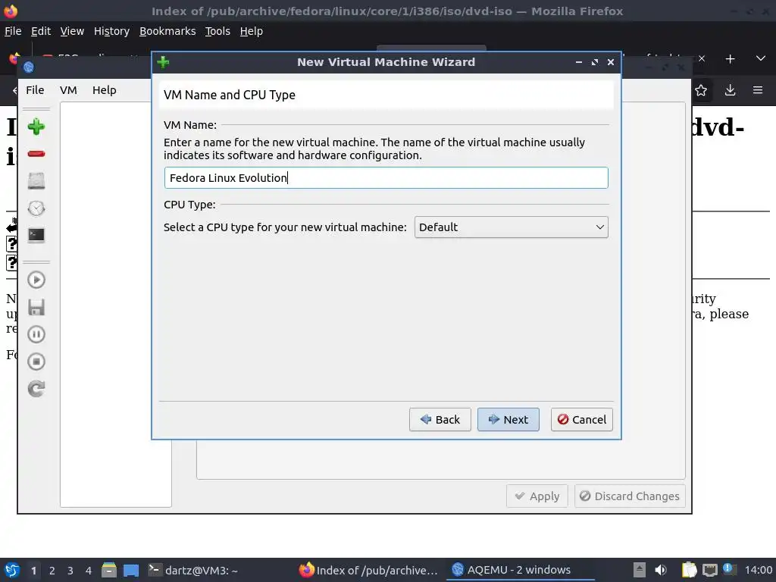Open the Firefox downloads arrow icon
The height and width of the screenshot is (582, 776).
pyautogui.click(x=730, y=90)
